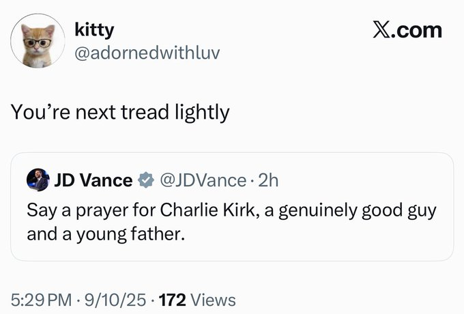Click the 'and a young father.' line
This screenshot has width=464, height=314.
click(106, 234)
